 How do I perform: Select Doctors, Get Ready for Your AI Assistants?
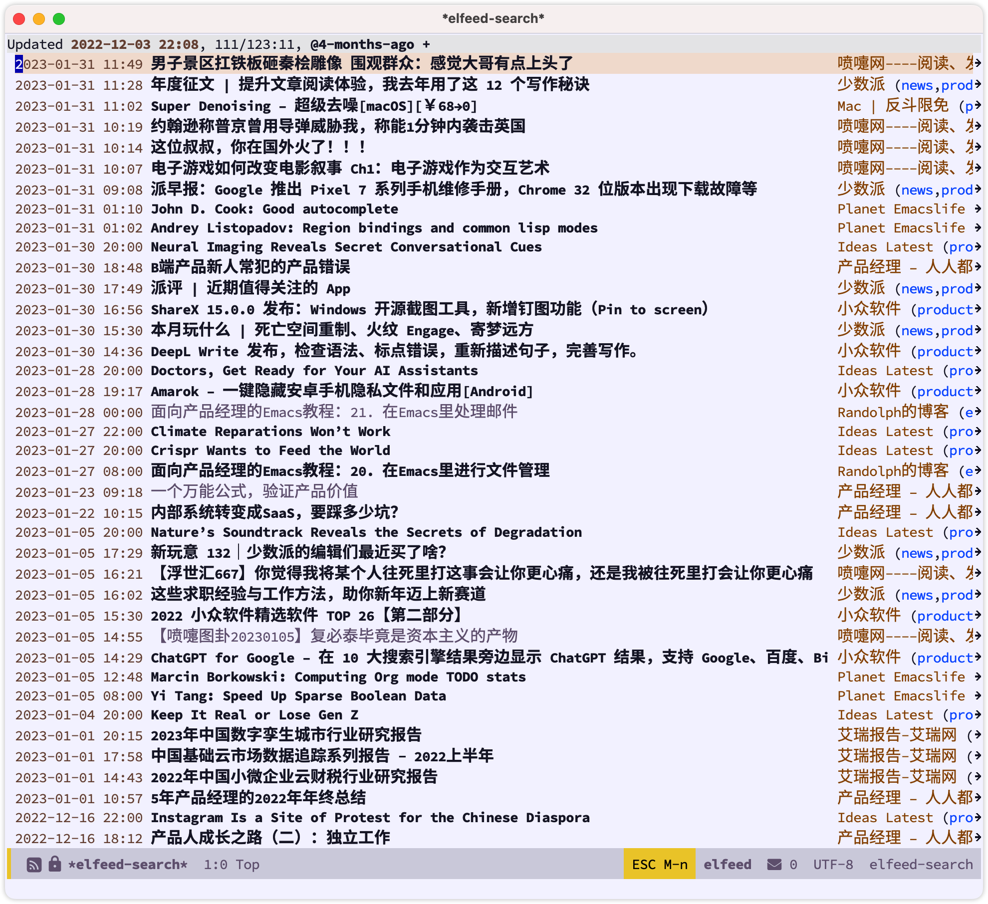(x=314, y=371)
